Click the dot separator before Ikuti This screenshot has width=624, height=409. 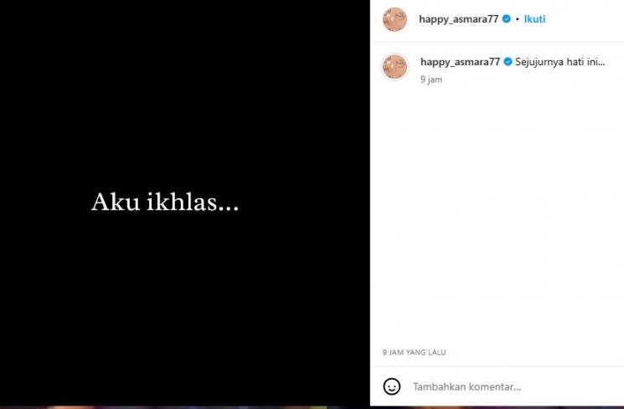(x=518, y=19)
